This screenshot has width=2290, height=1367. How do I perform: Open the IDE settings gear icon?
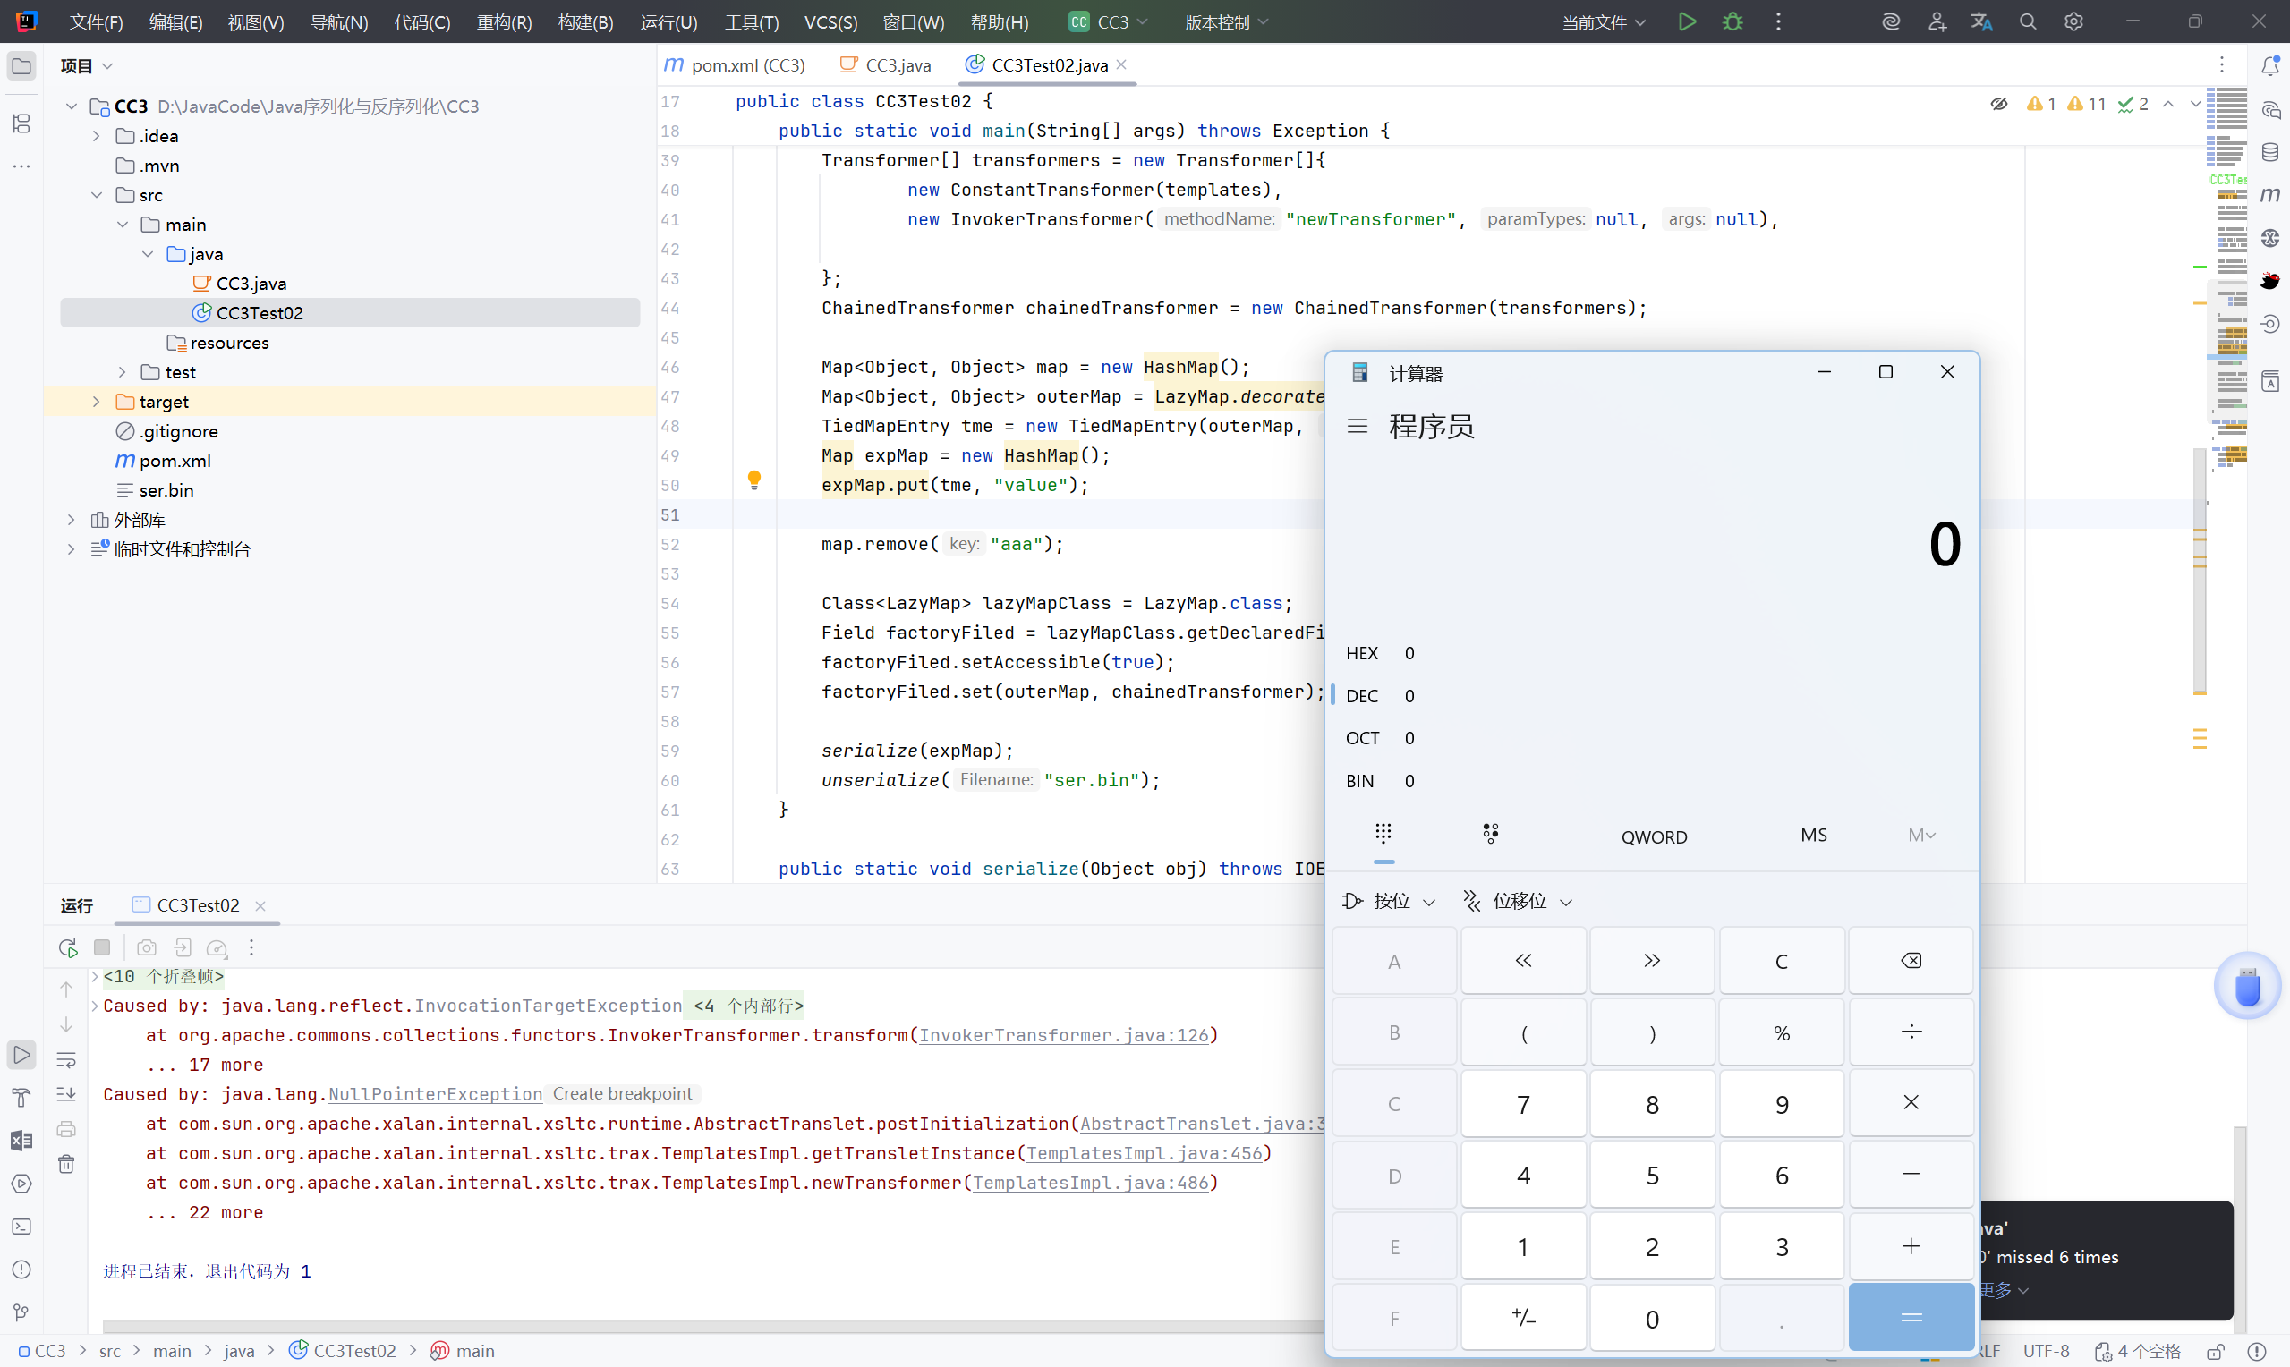2073,22
